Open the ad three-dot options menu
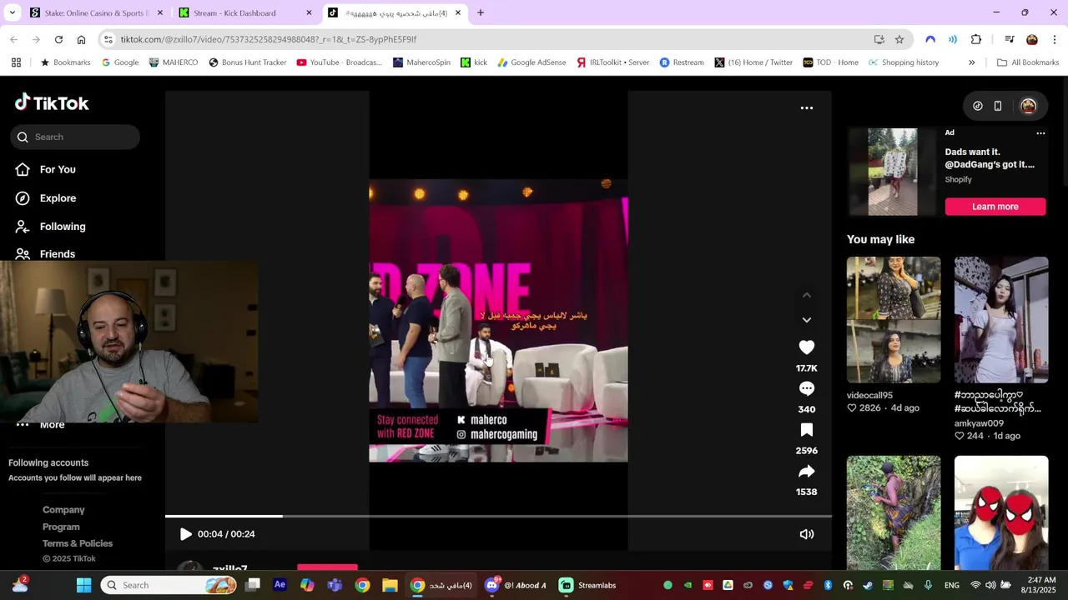This screenshot has width=1068, height=600. point(1040,133)
